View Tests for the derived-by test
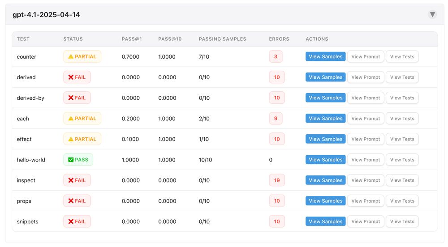 point(402,98)
